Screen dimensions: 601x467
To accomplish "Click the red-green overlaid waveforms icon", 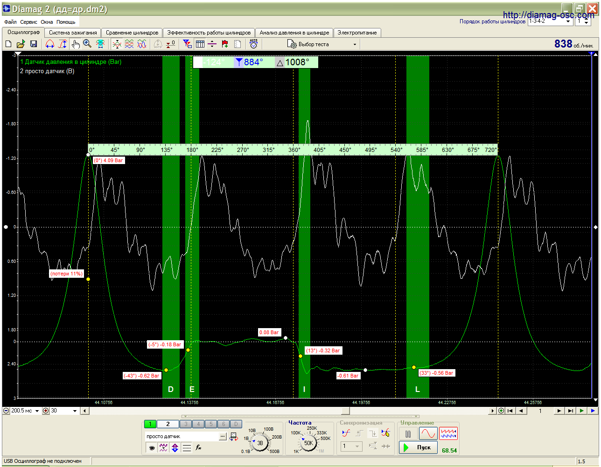I will point(117,44).
